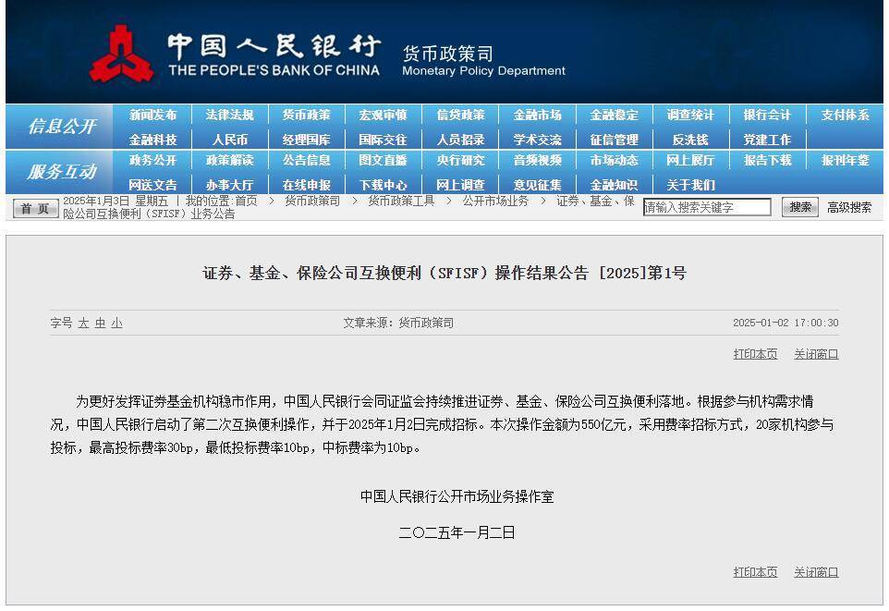Screen dimensions: 889x611
Task: Click the 中国人民银行公开市场业务操作室 signature
Action: tap(457, 496)
